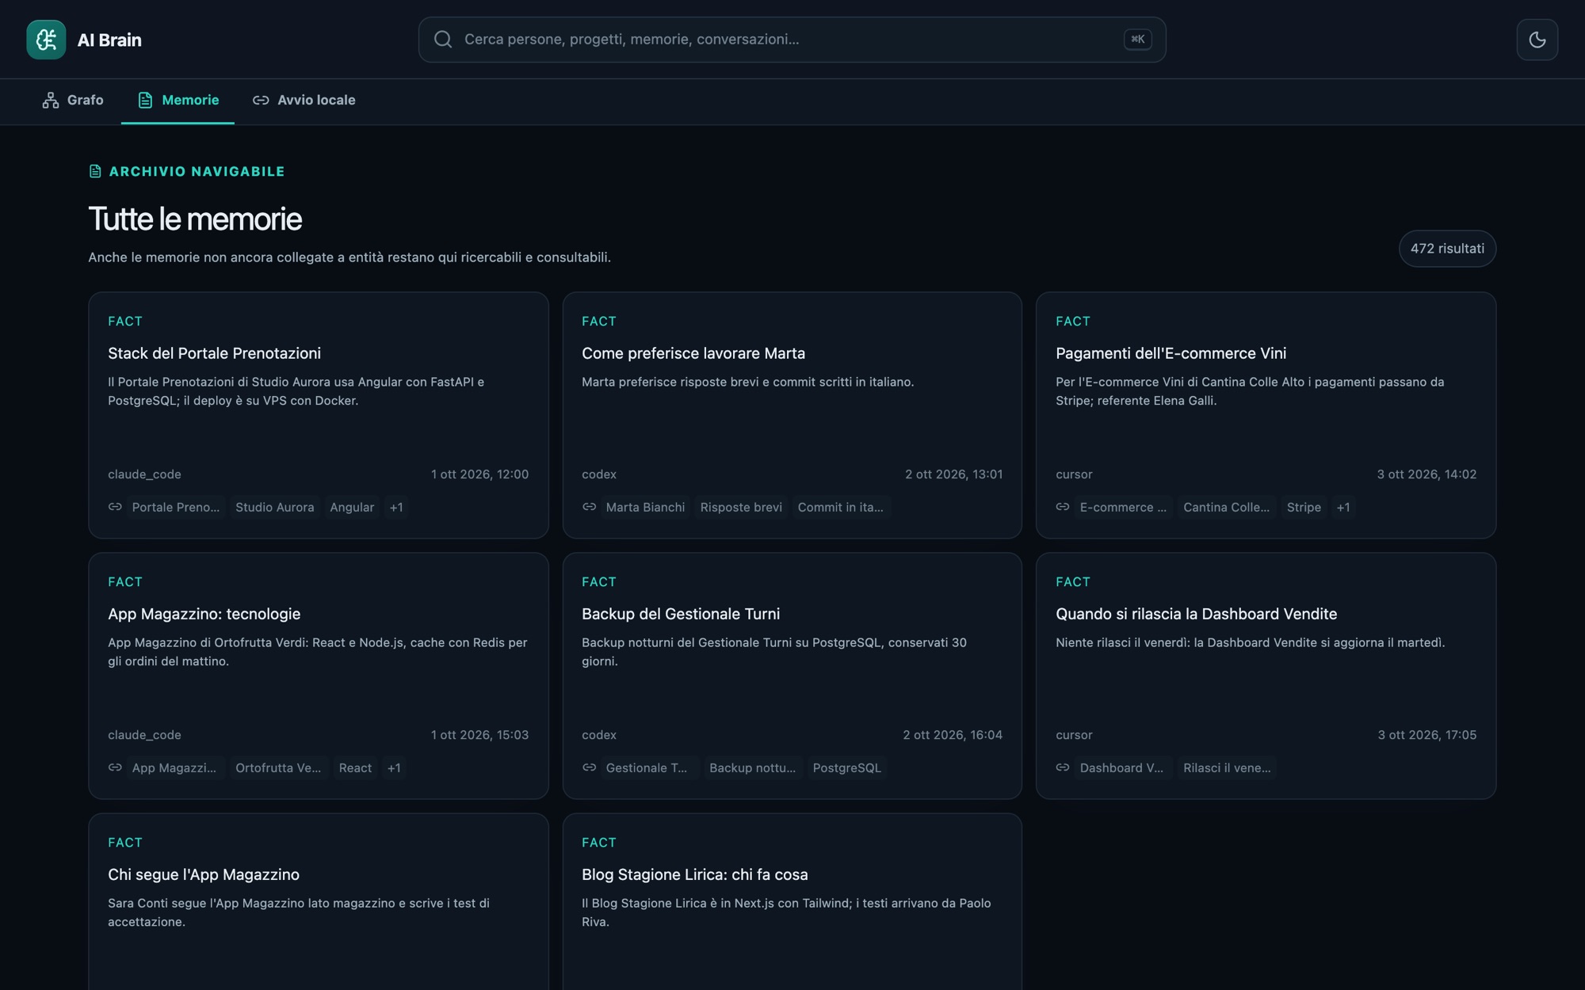Switch to the Avvio locale tab
1585x990 pixels.
pyautogui.click(x=304, y=101)
